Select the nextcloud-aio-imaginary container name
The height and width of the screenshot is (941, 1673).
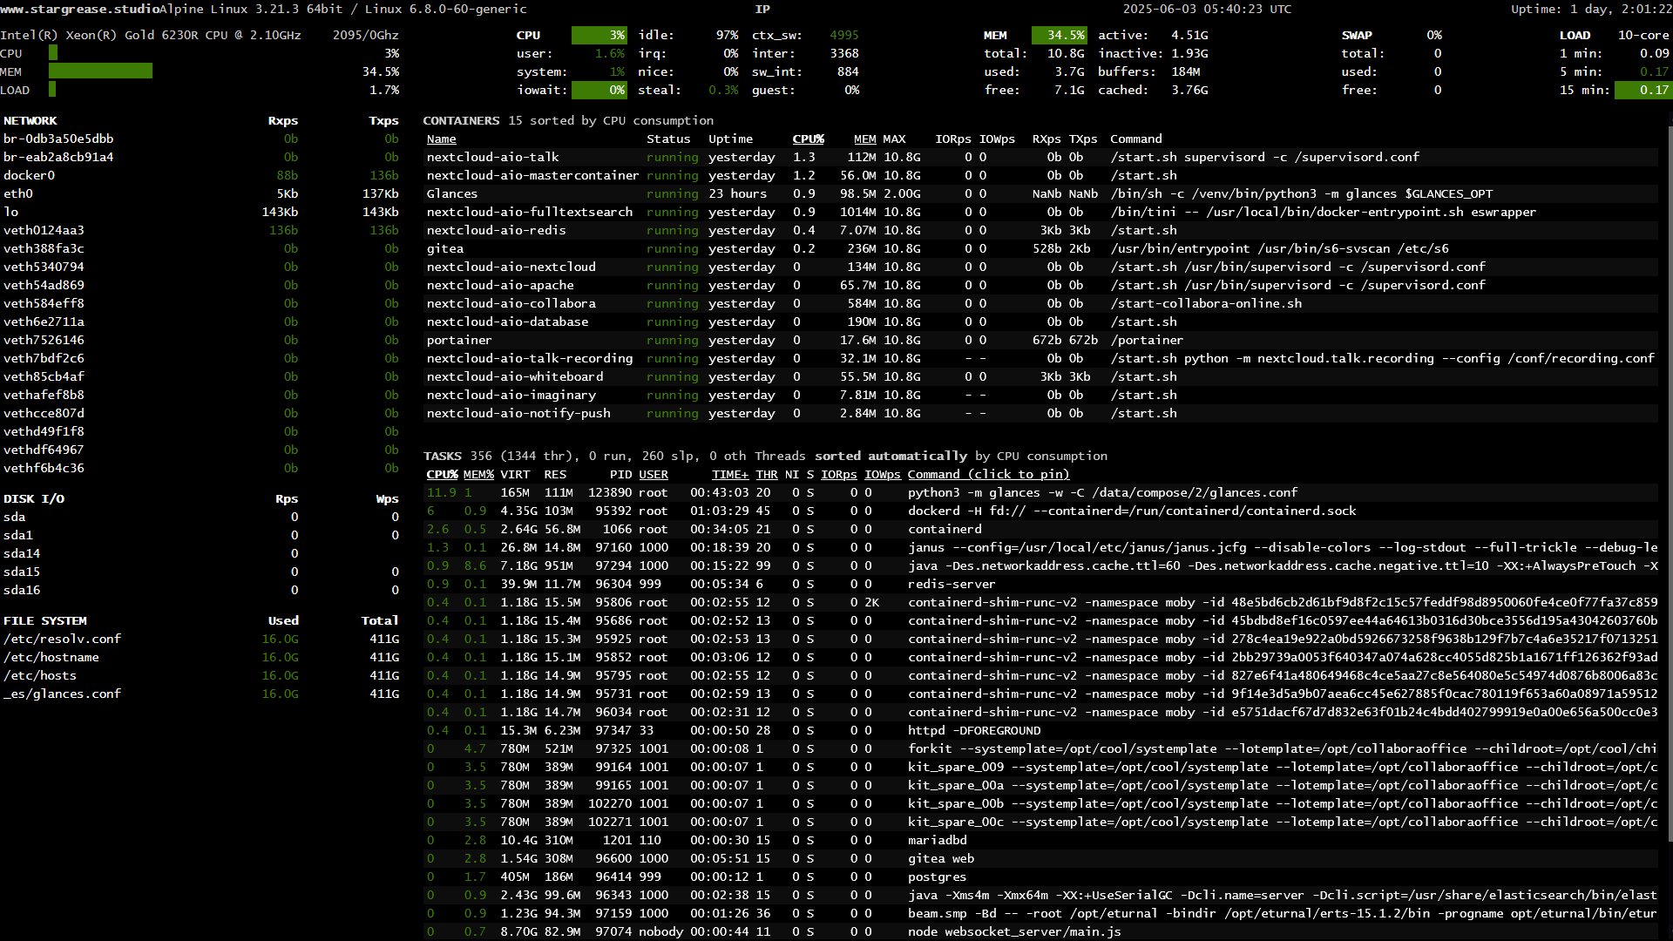click(511, 396)
